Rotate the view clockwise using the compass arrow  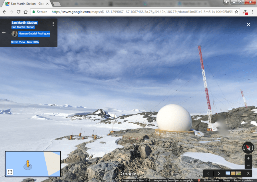pos(252,148)
